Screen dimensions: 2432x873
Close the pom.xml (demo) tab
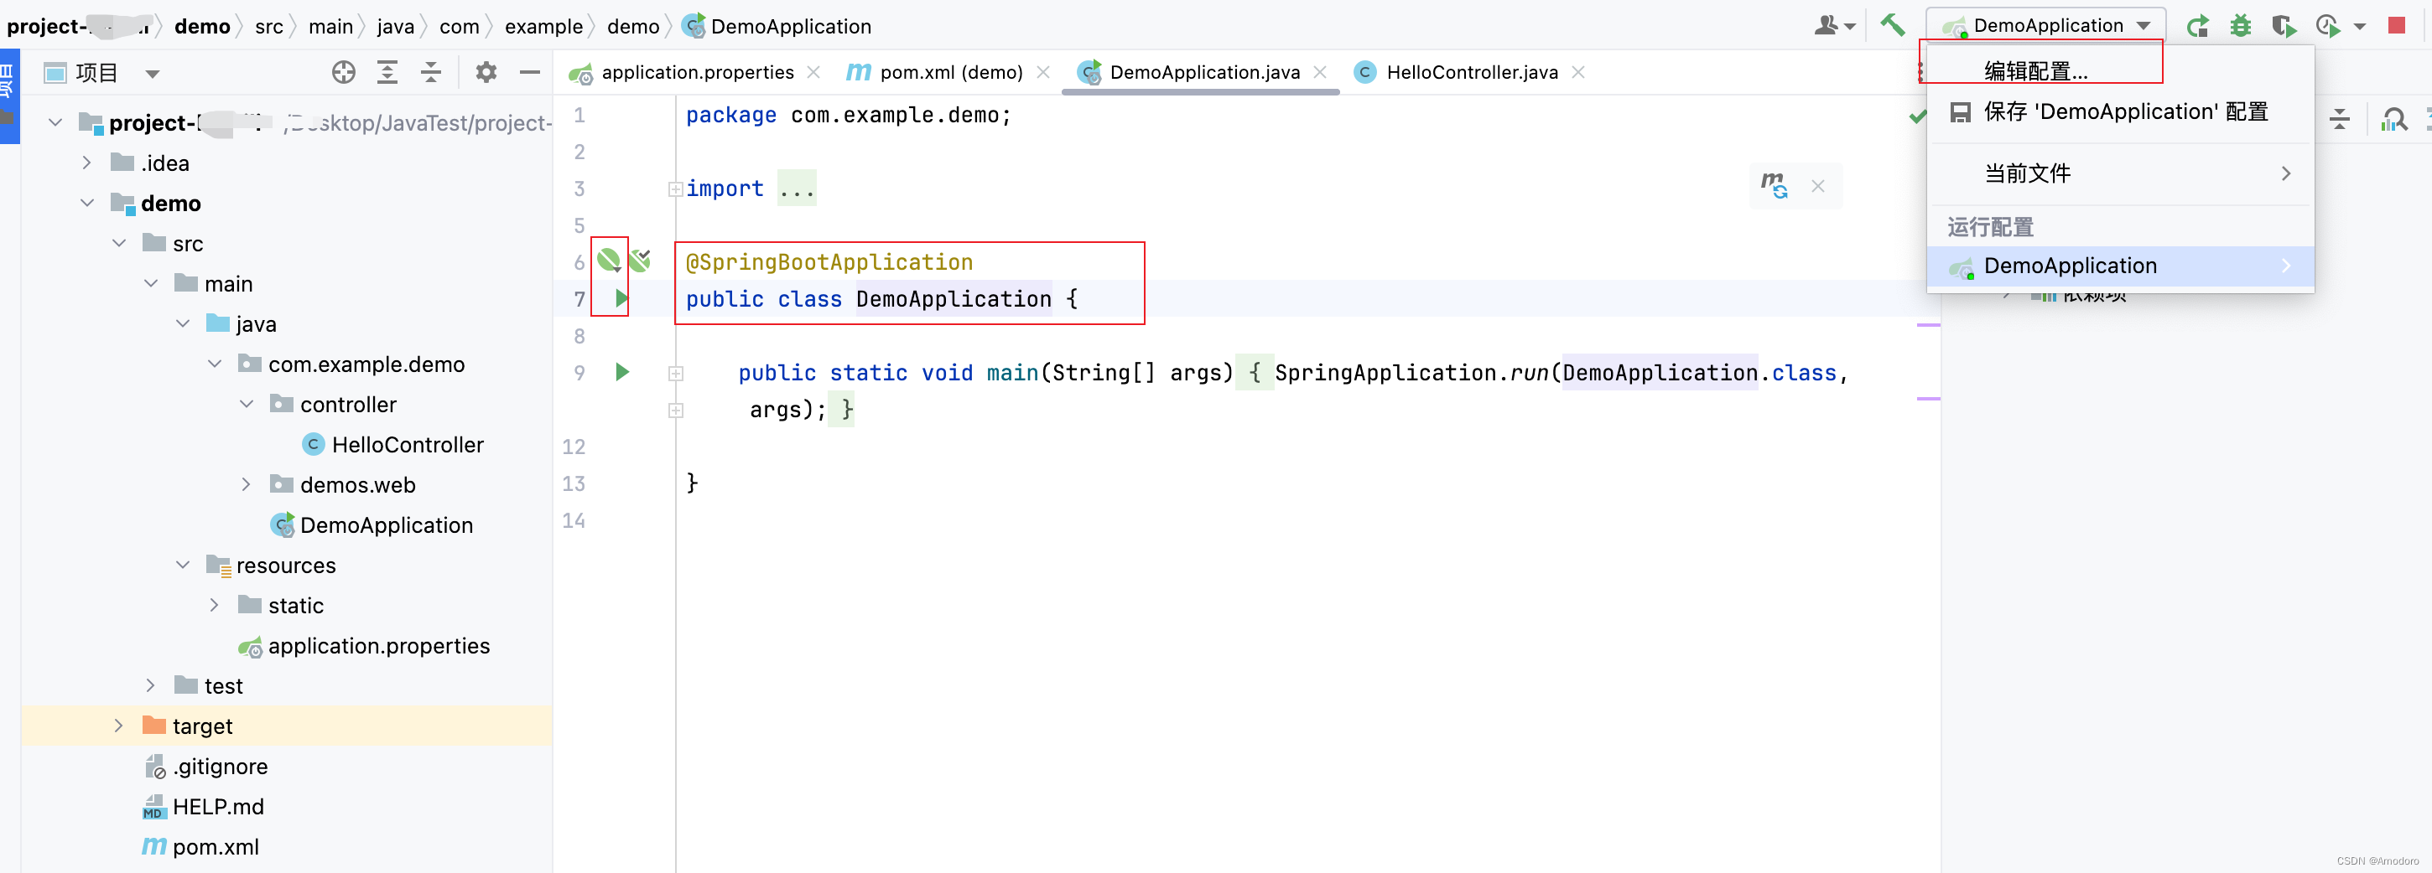(1043, 73)
